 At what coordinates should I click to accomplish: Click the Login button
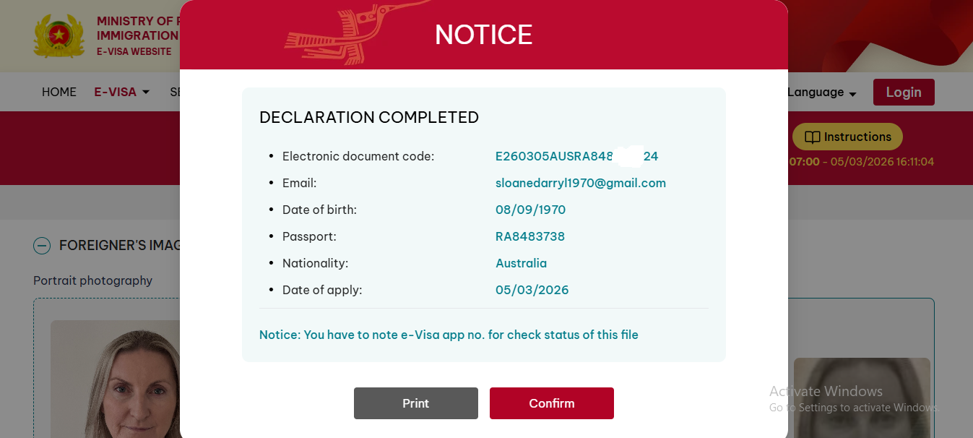point(903,93)
